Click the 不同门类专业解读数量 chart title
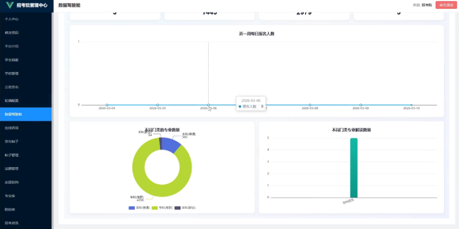This screenshot has width=459, height=229. 351,130
